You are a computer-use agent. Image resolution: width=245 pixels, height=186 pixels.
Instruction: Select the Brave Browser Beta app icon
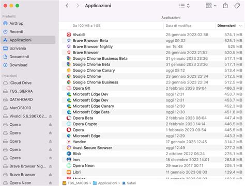coord(69,41)
